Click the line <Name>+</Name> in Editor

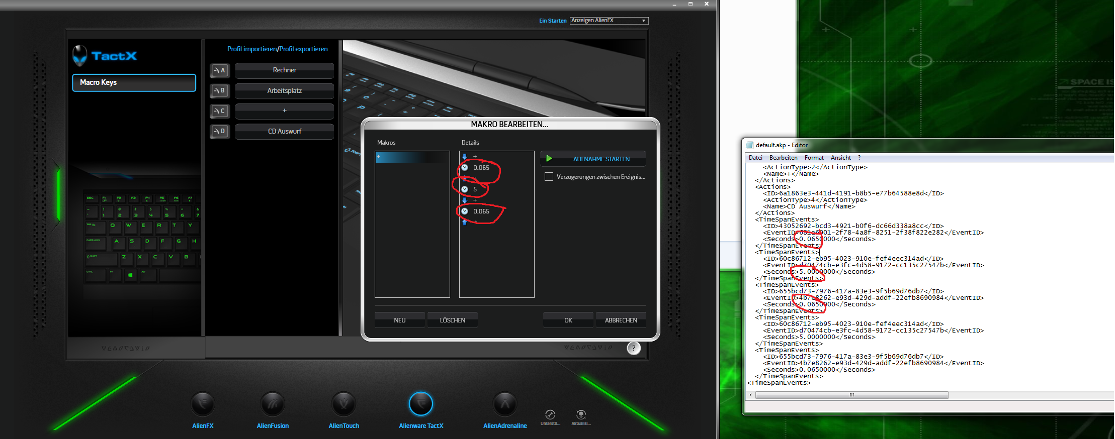pyautogui.click(x=791, y=174)
